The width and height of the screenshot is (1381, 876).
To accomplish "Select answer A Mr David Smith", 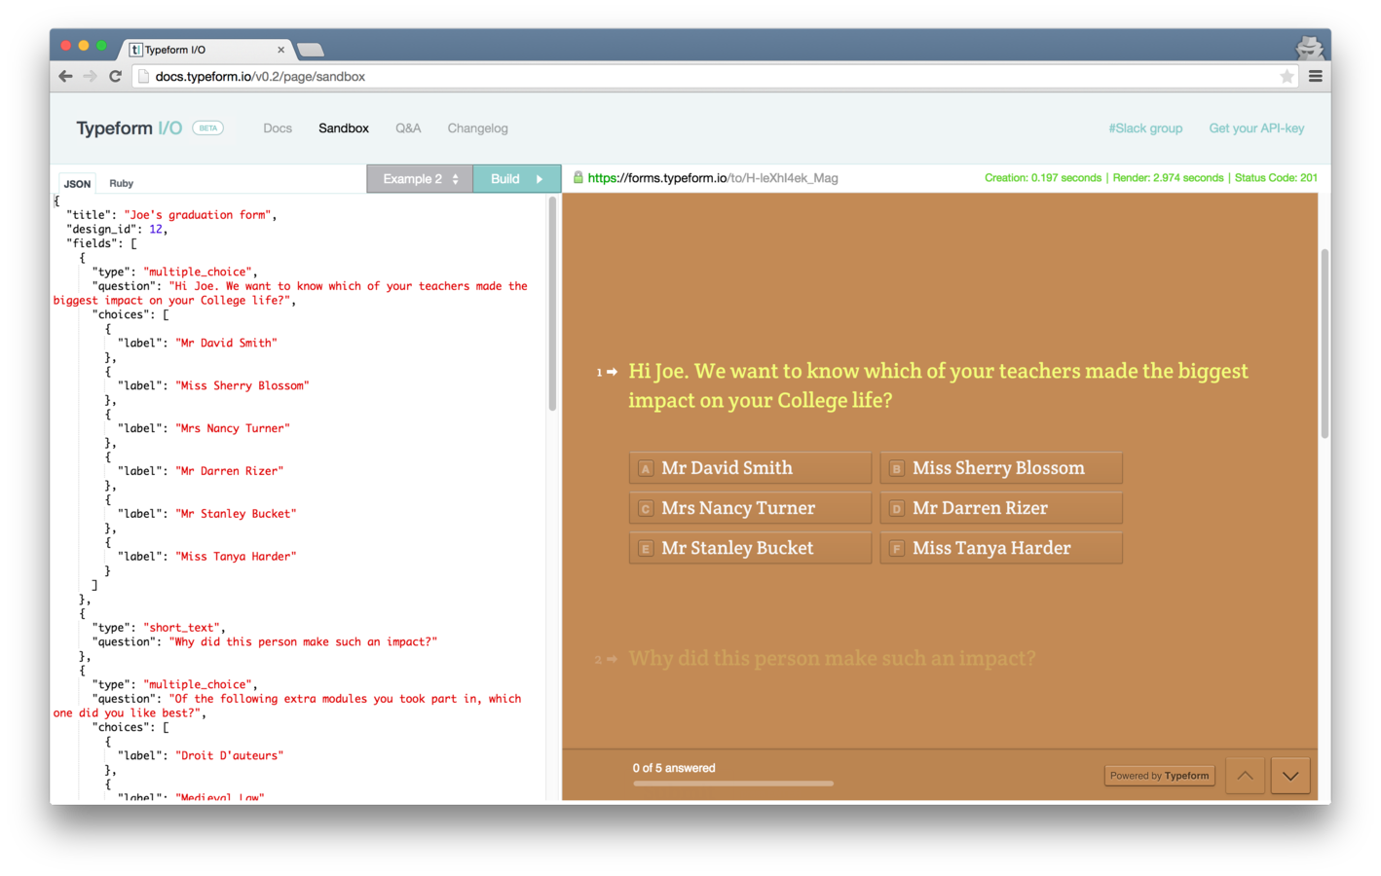I will point(750,468).
